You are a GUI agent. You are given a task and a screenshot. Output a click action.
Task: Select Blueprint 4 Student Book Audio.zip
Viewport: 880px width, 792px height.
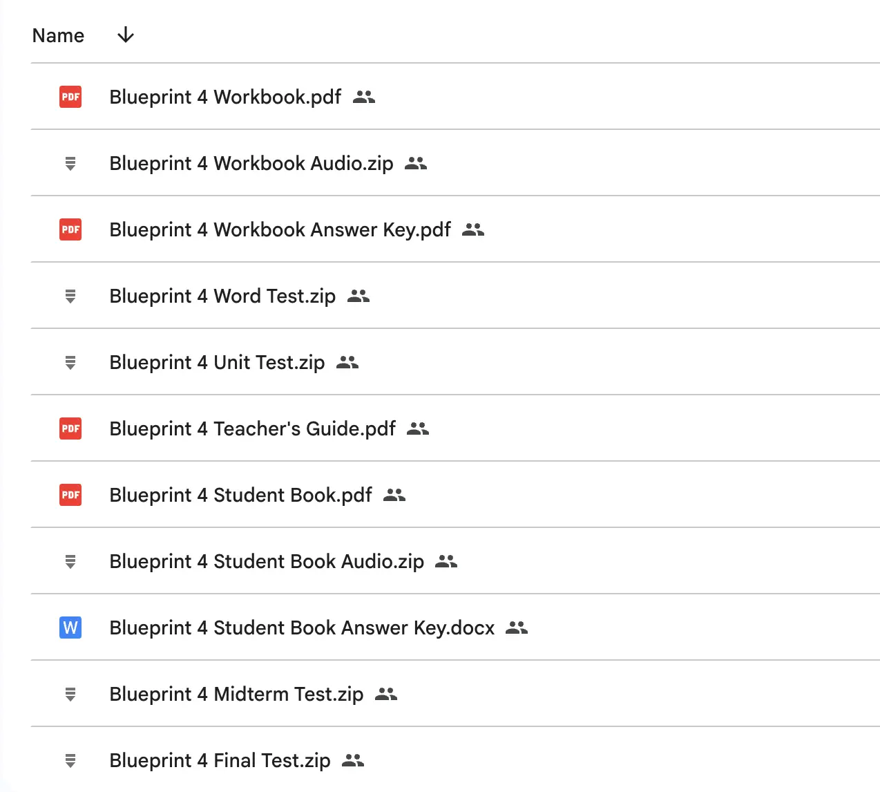267,561
